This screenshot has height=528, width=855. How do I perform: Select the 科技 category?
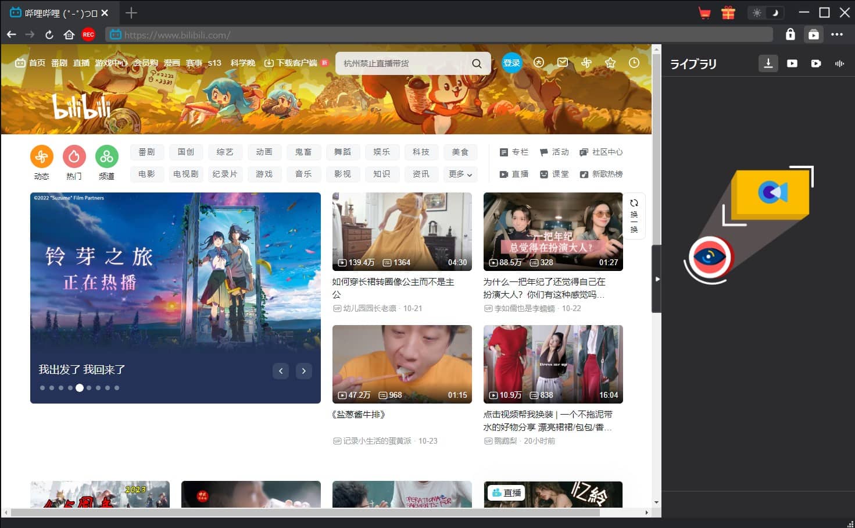pyautogui.click(x=421, y=152)
